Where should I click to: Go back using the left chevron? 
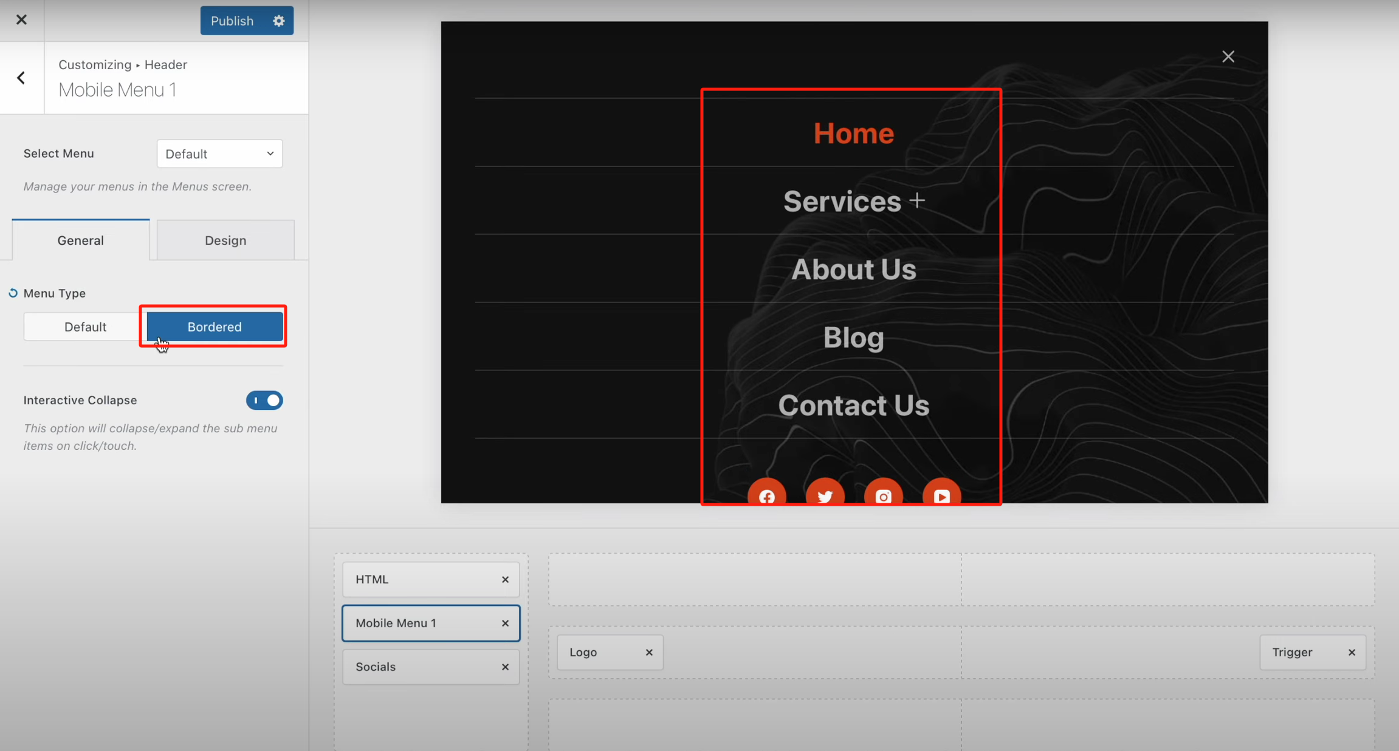point(21,78)
